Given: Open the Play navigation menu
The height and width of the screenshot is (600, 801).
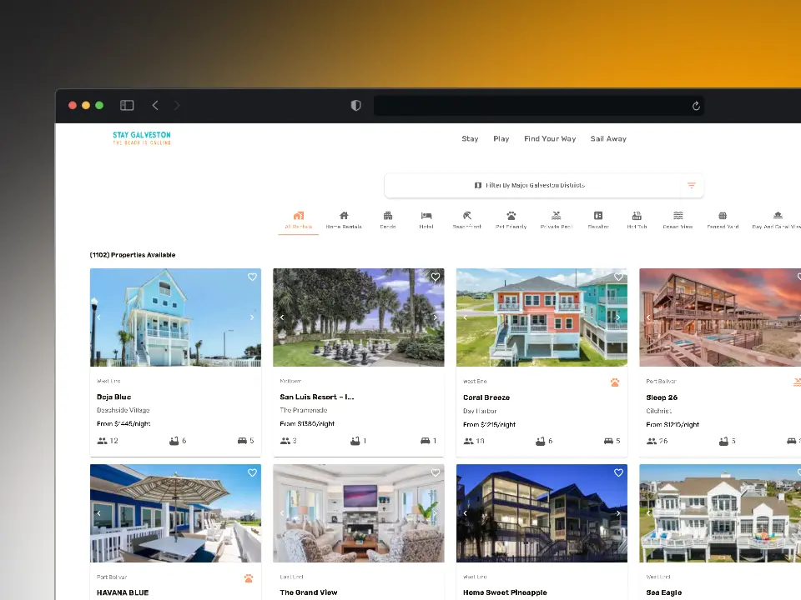Looking at the screenshot, I should pos(501,139).
